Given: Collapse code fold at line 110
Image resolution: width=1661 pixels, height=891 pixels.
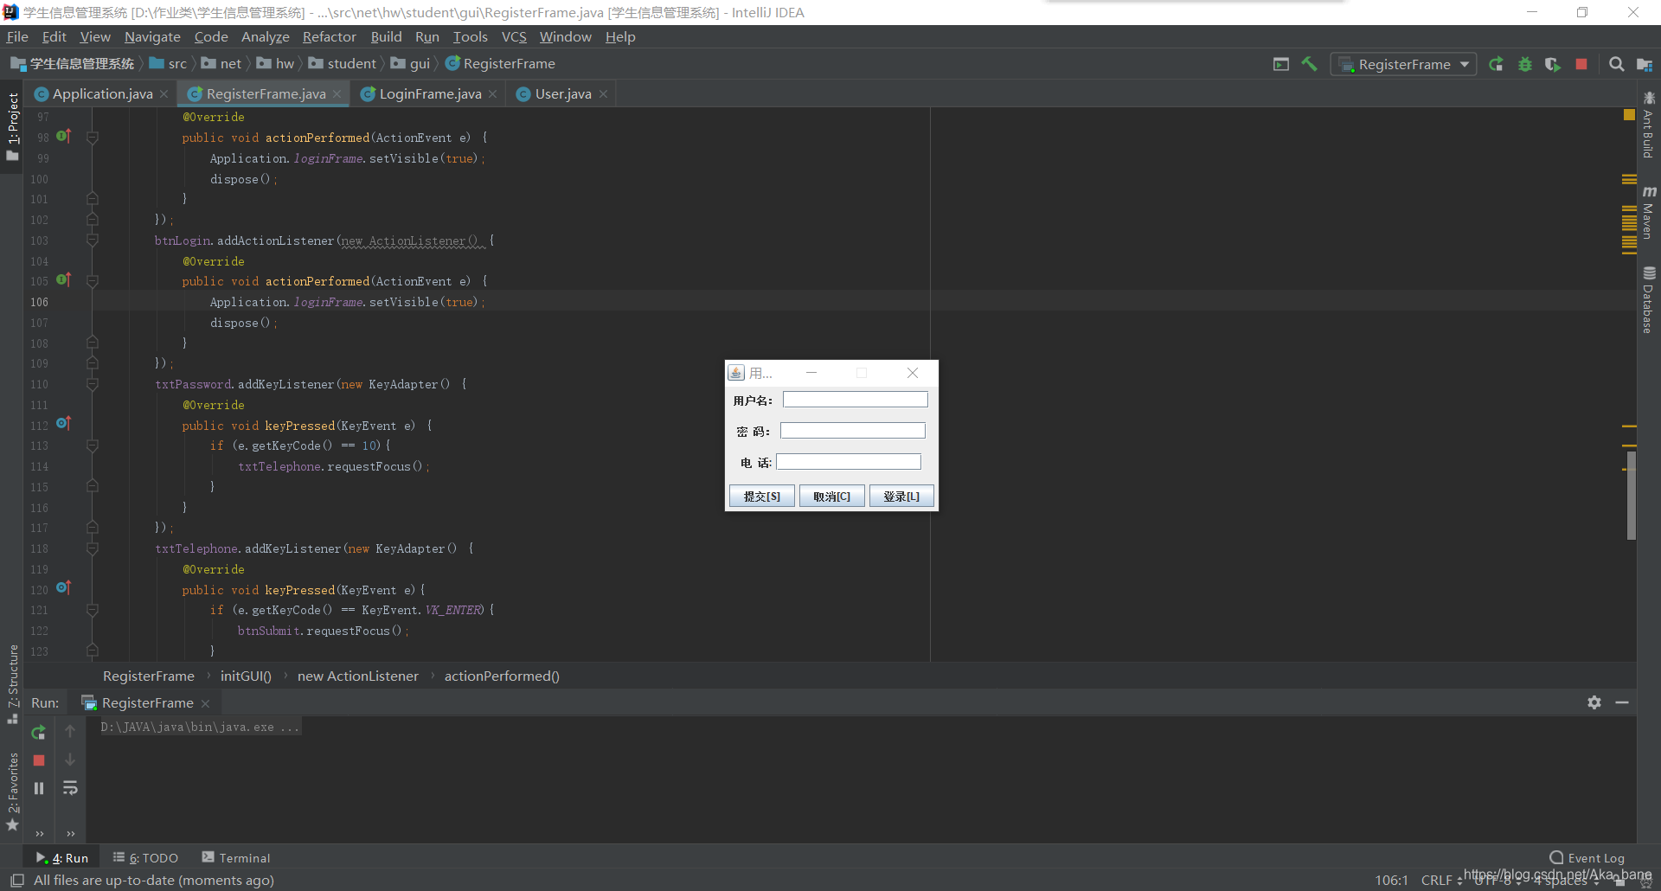Looking at the screenshot, I should 93,384.
